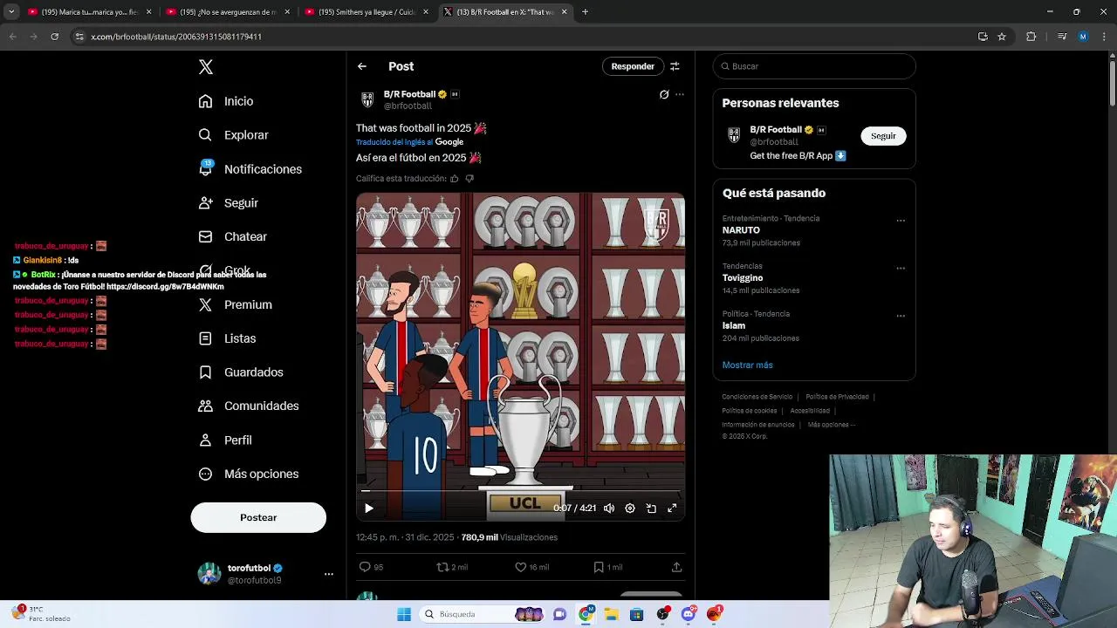1117x628 pixels.
Task: Repost the post with 2 mil reposts
Action: (x=452, y=567)
